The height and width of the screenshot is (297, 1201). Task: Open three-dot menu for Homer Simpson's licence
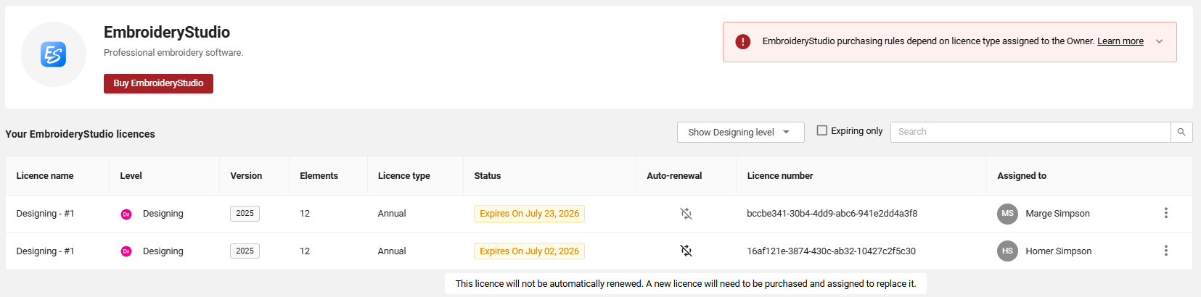click(1165, 251)
